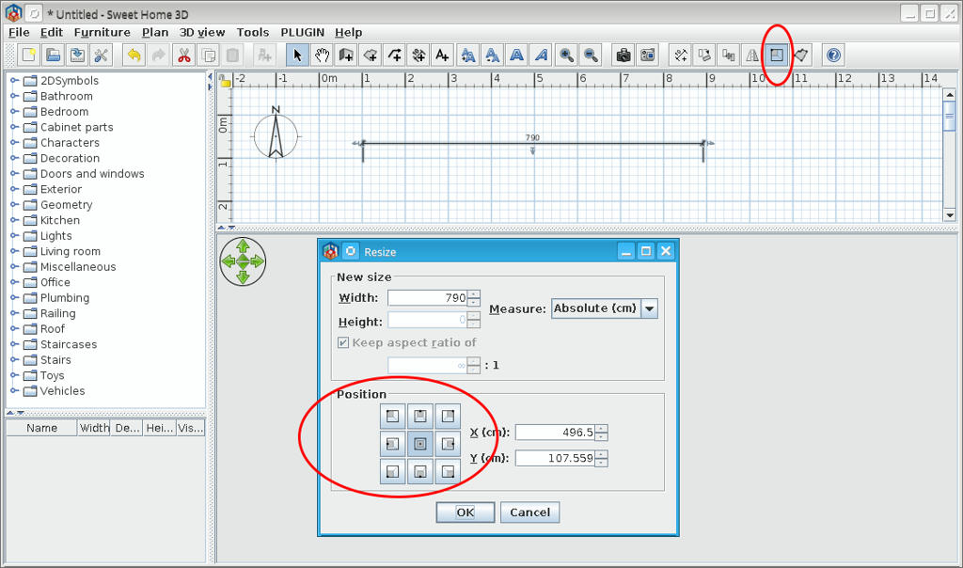Viewport: 963px width, 568px height.
Task: Expand the 2DSymbols furniture category
Action: [x=14, y=81]
